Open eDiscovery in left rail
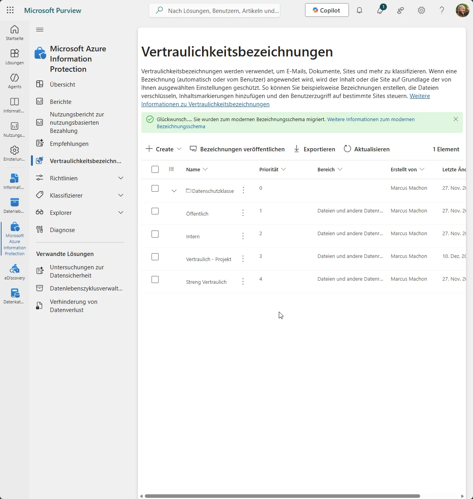This screenshot has width=473, height=499. (14, 272)
